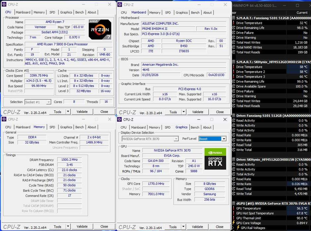Click the thermometer icon beside Drive Temperature 3

point(233,77)
